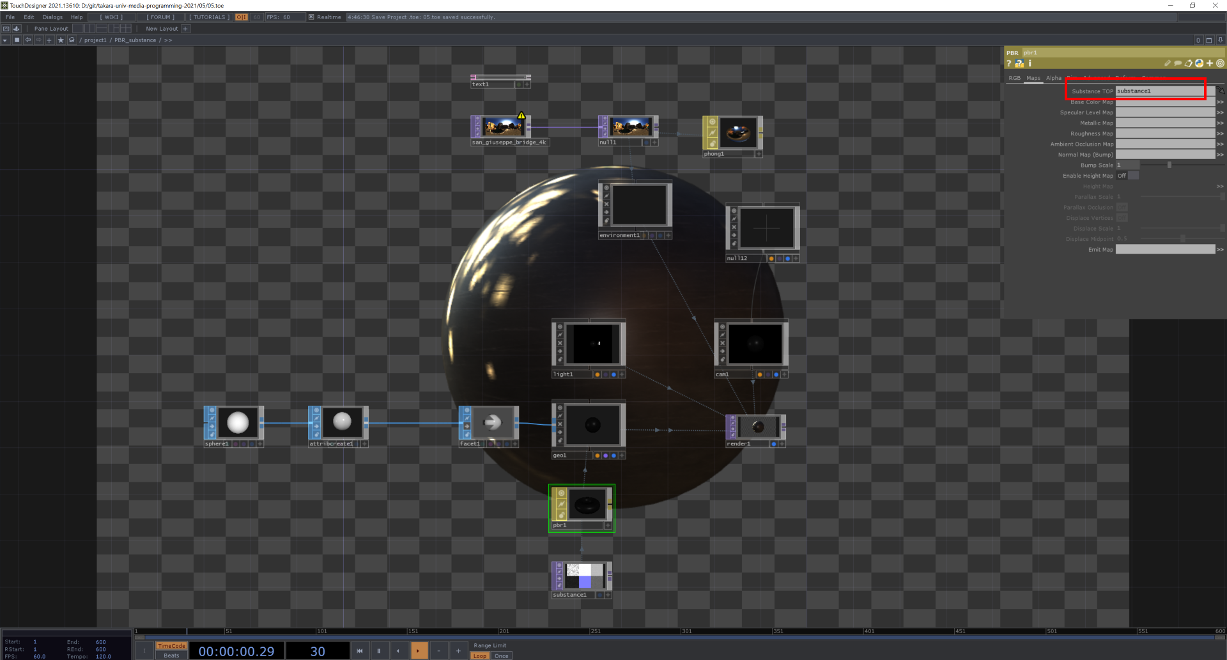Jump to timeline start with reset button
The image size is (1227, 660).
[359, 651]
